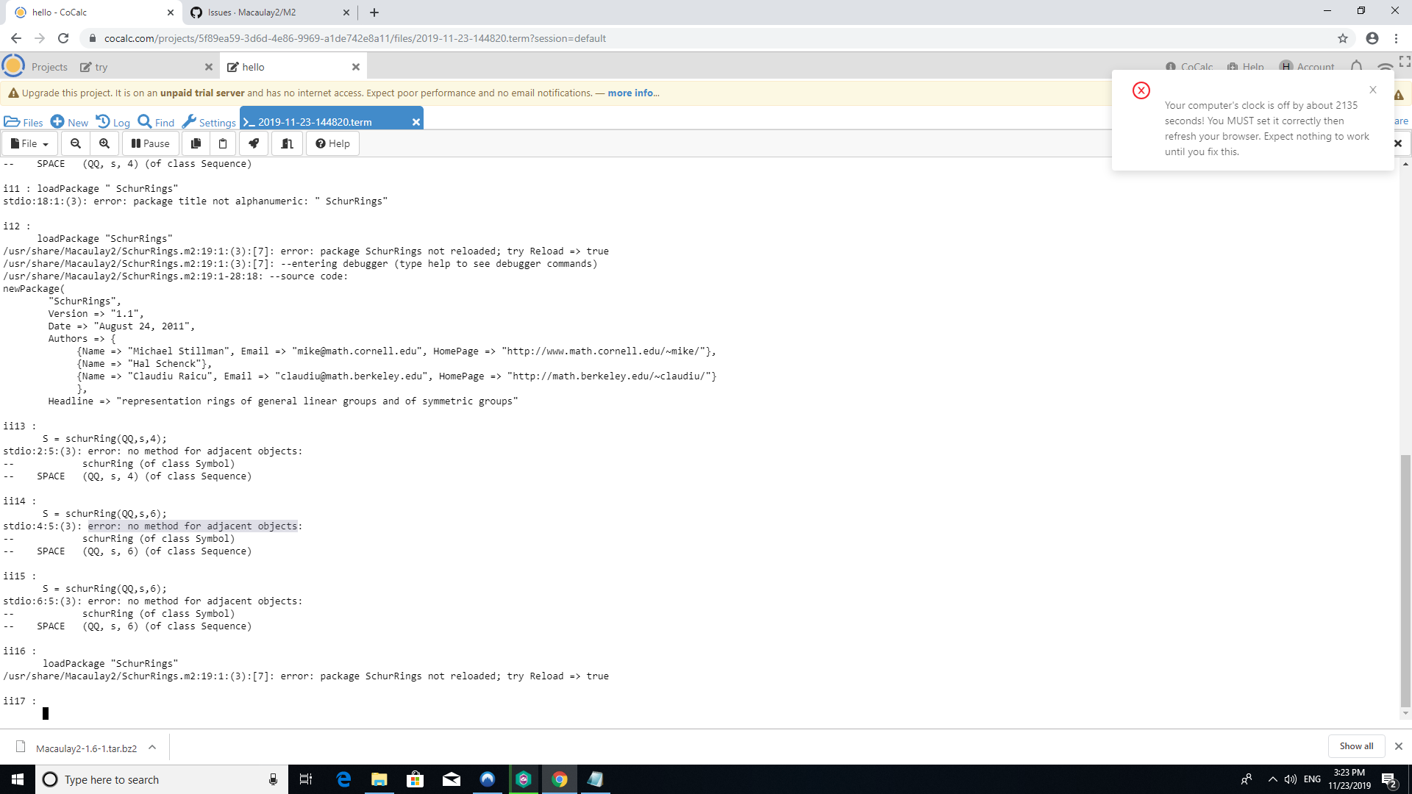Reboot the terminal with the rocket icon

pos(253,143)
